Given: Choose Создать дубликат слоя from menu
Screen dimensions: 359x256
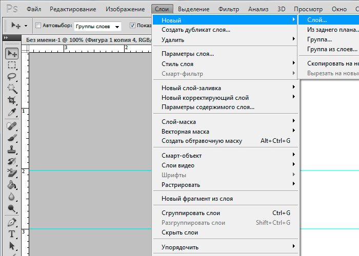Looking at the screenshot, I should click(x=196, y=30).
